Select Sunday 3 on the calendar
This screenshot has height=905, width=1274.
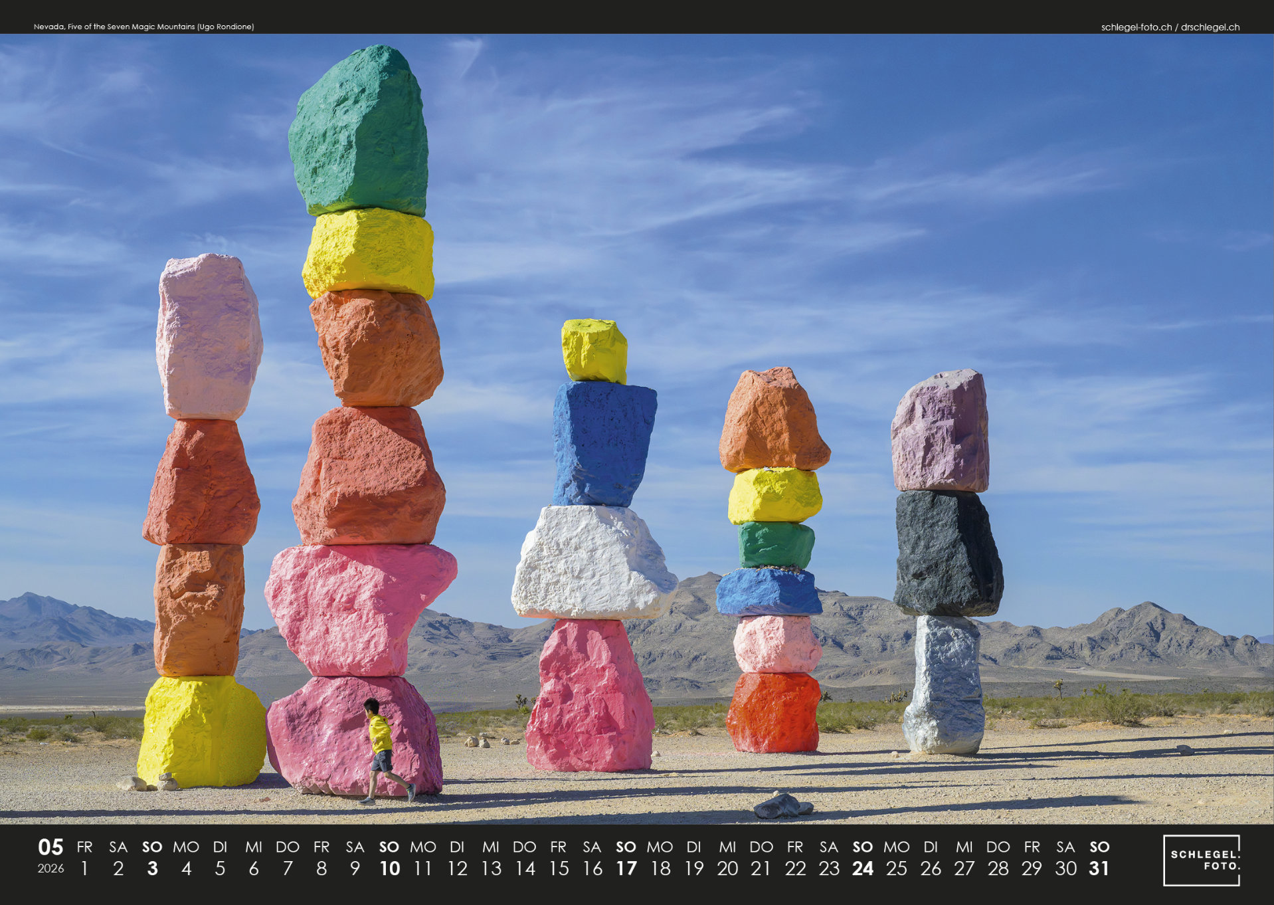coord(152,868)
